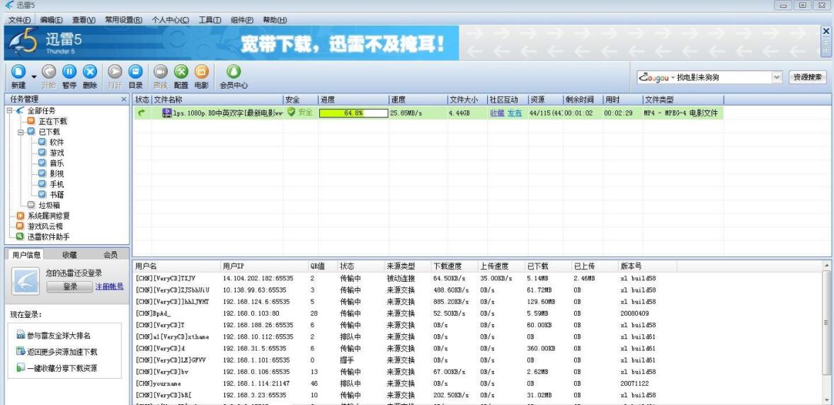Open the 工具(T) menu

tap(210, 20)
